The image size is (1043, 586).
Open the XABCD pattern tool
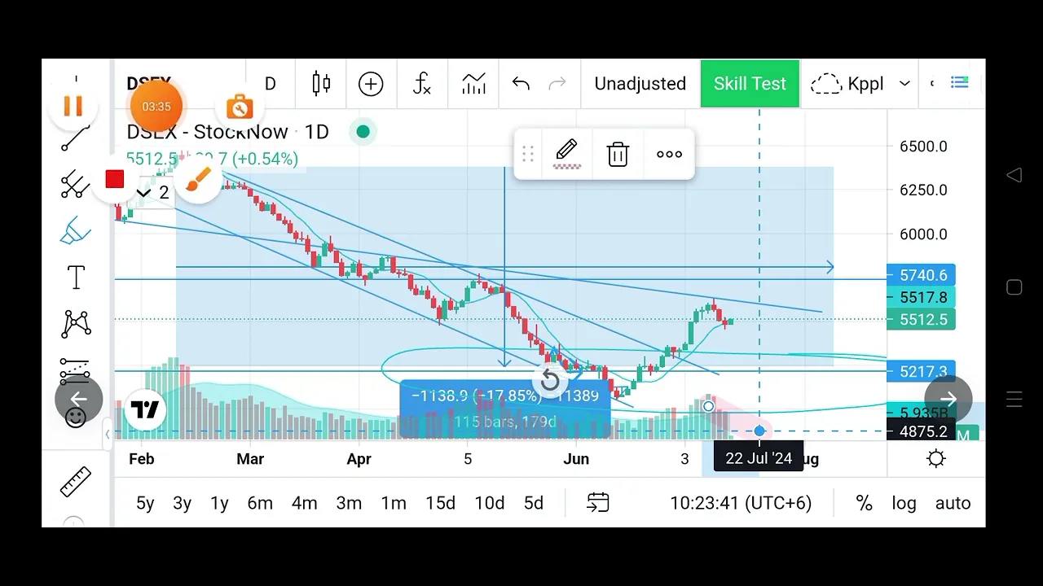click(76, 324)
